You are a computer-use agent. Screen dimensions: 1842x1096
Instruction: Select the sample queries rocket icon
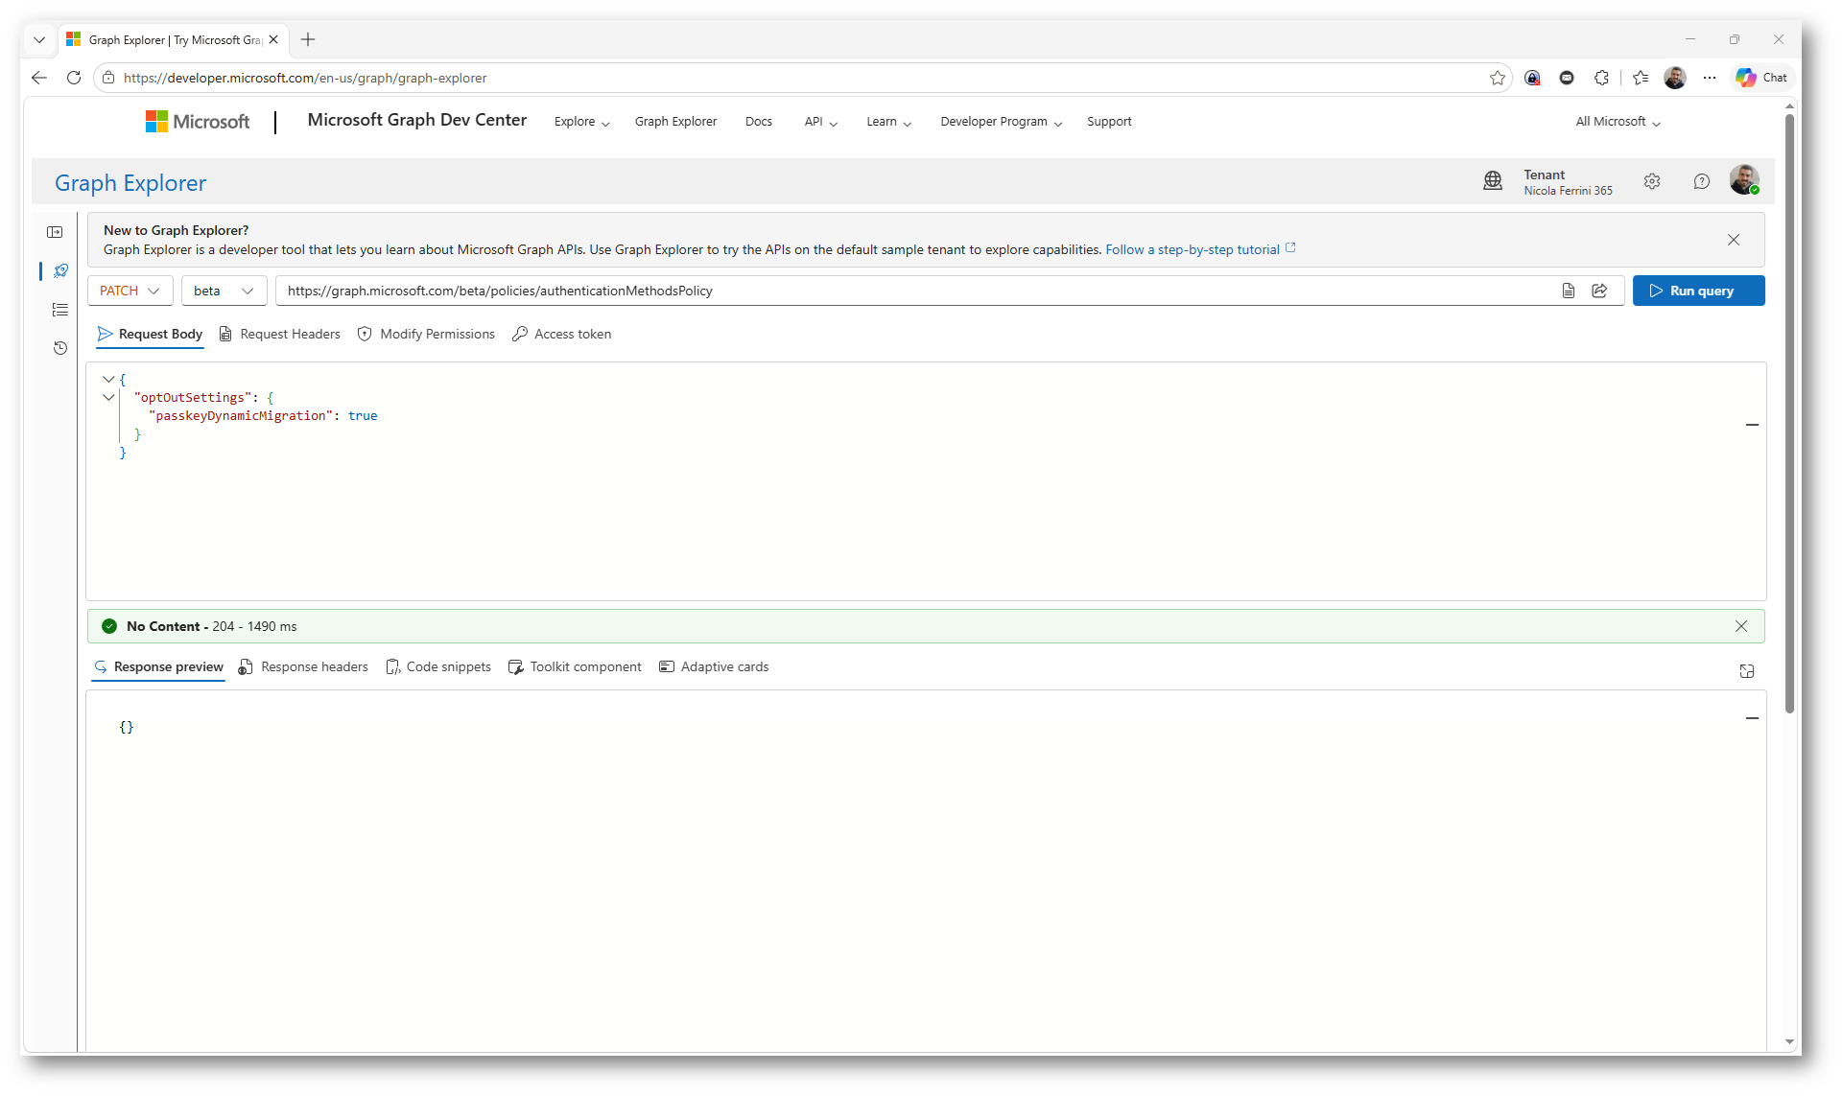click(x=60, y=271)
